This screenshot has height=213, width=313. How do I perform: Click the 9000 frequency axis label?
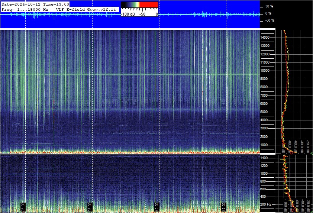[x=264, y=79]
